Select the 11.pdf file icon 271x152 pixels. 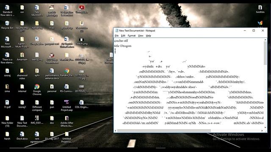[7, 104]
